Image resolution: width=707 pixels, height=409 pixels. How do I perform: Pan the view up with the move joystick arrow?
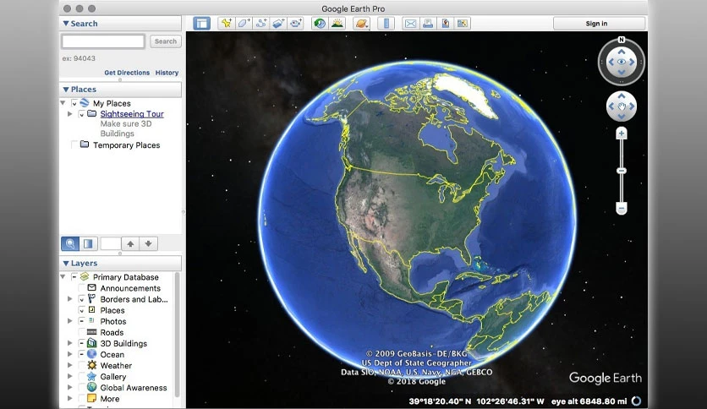(x=622, y=95)
